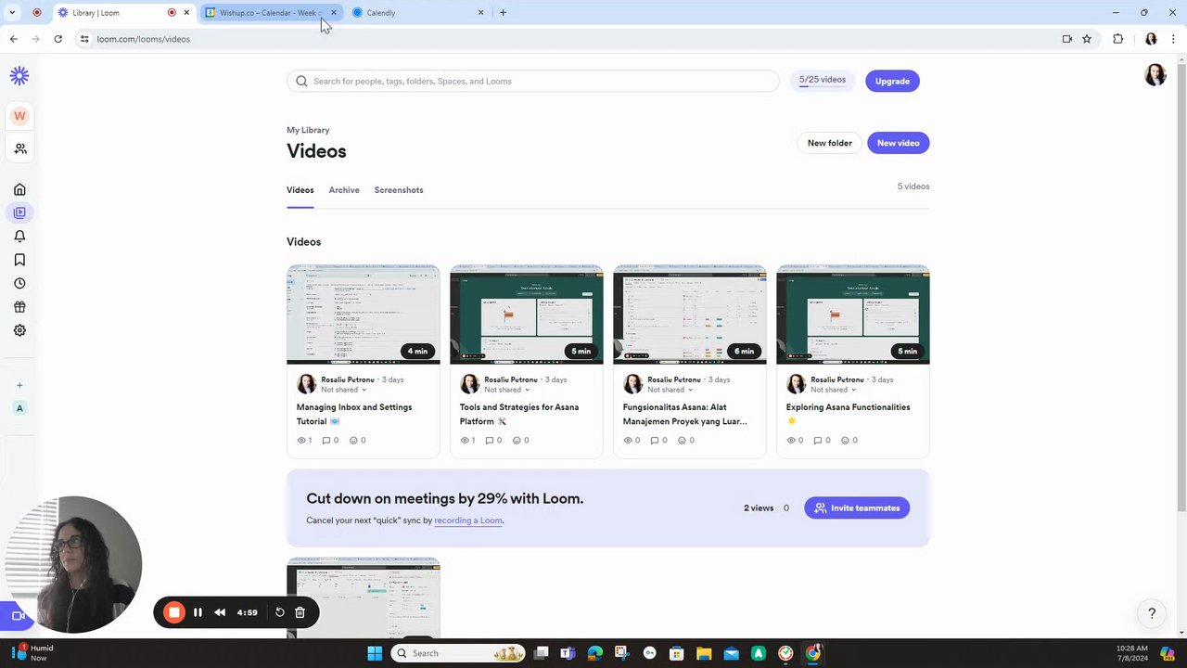Viewport: 1187px width, 668px height.
Task: Open Managing Inbox and Settings Tutorial thumbnail
Action: pyautogui.click(x=363, y=315)
